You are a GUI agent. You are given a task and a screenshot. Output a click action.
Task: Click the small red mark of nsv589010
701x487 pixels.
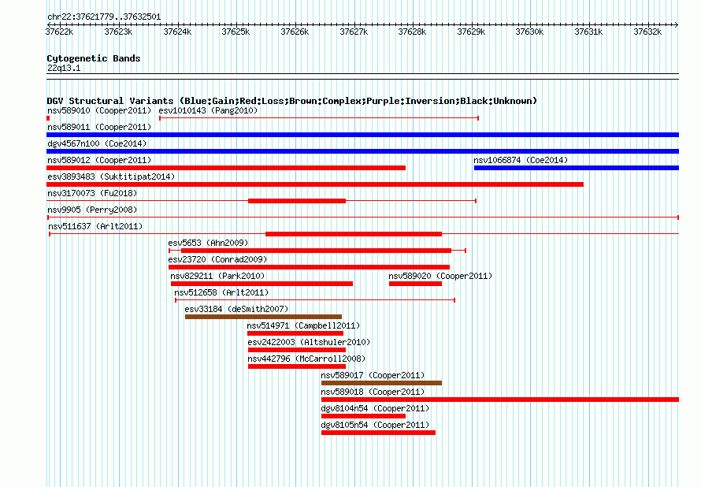pos(48,118)
